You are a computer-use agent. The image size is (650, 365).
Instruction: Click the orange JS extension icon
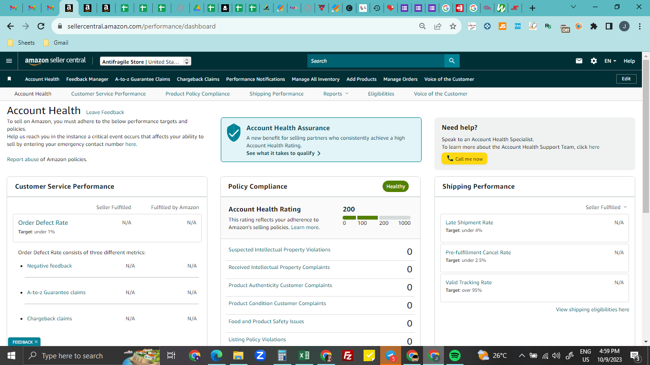502,26
